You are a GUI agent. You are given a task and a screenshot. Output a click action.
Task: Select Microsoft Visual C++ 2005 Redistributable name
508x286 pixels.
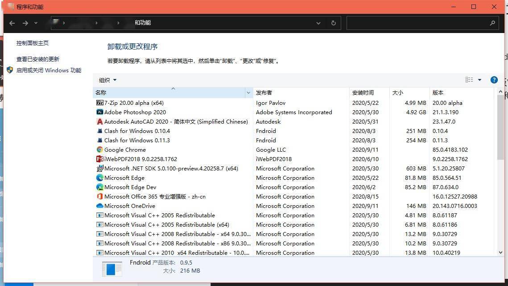159,216
